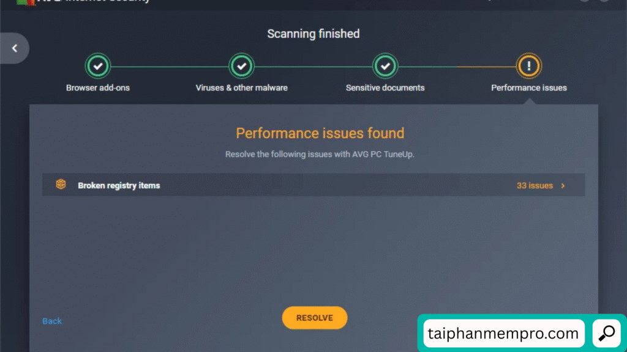Click the magnifying glass search icon
Image resolution: width=627 pixels, height=352 pixels.
[x=607, y=333]
